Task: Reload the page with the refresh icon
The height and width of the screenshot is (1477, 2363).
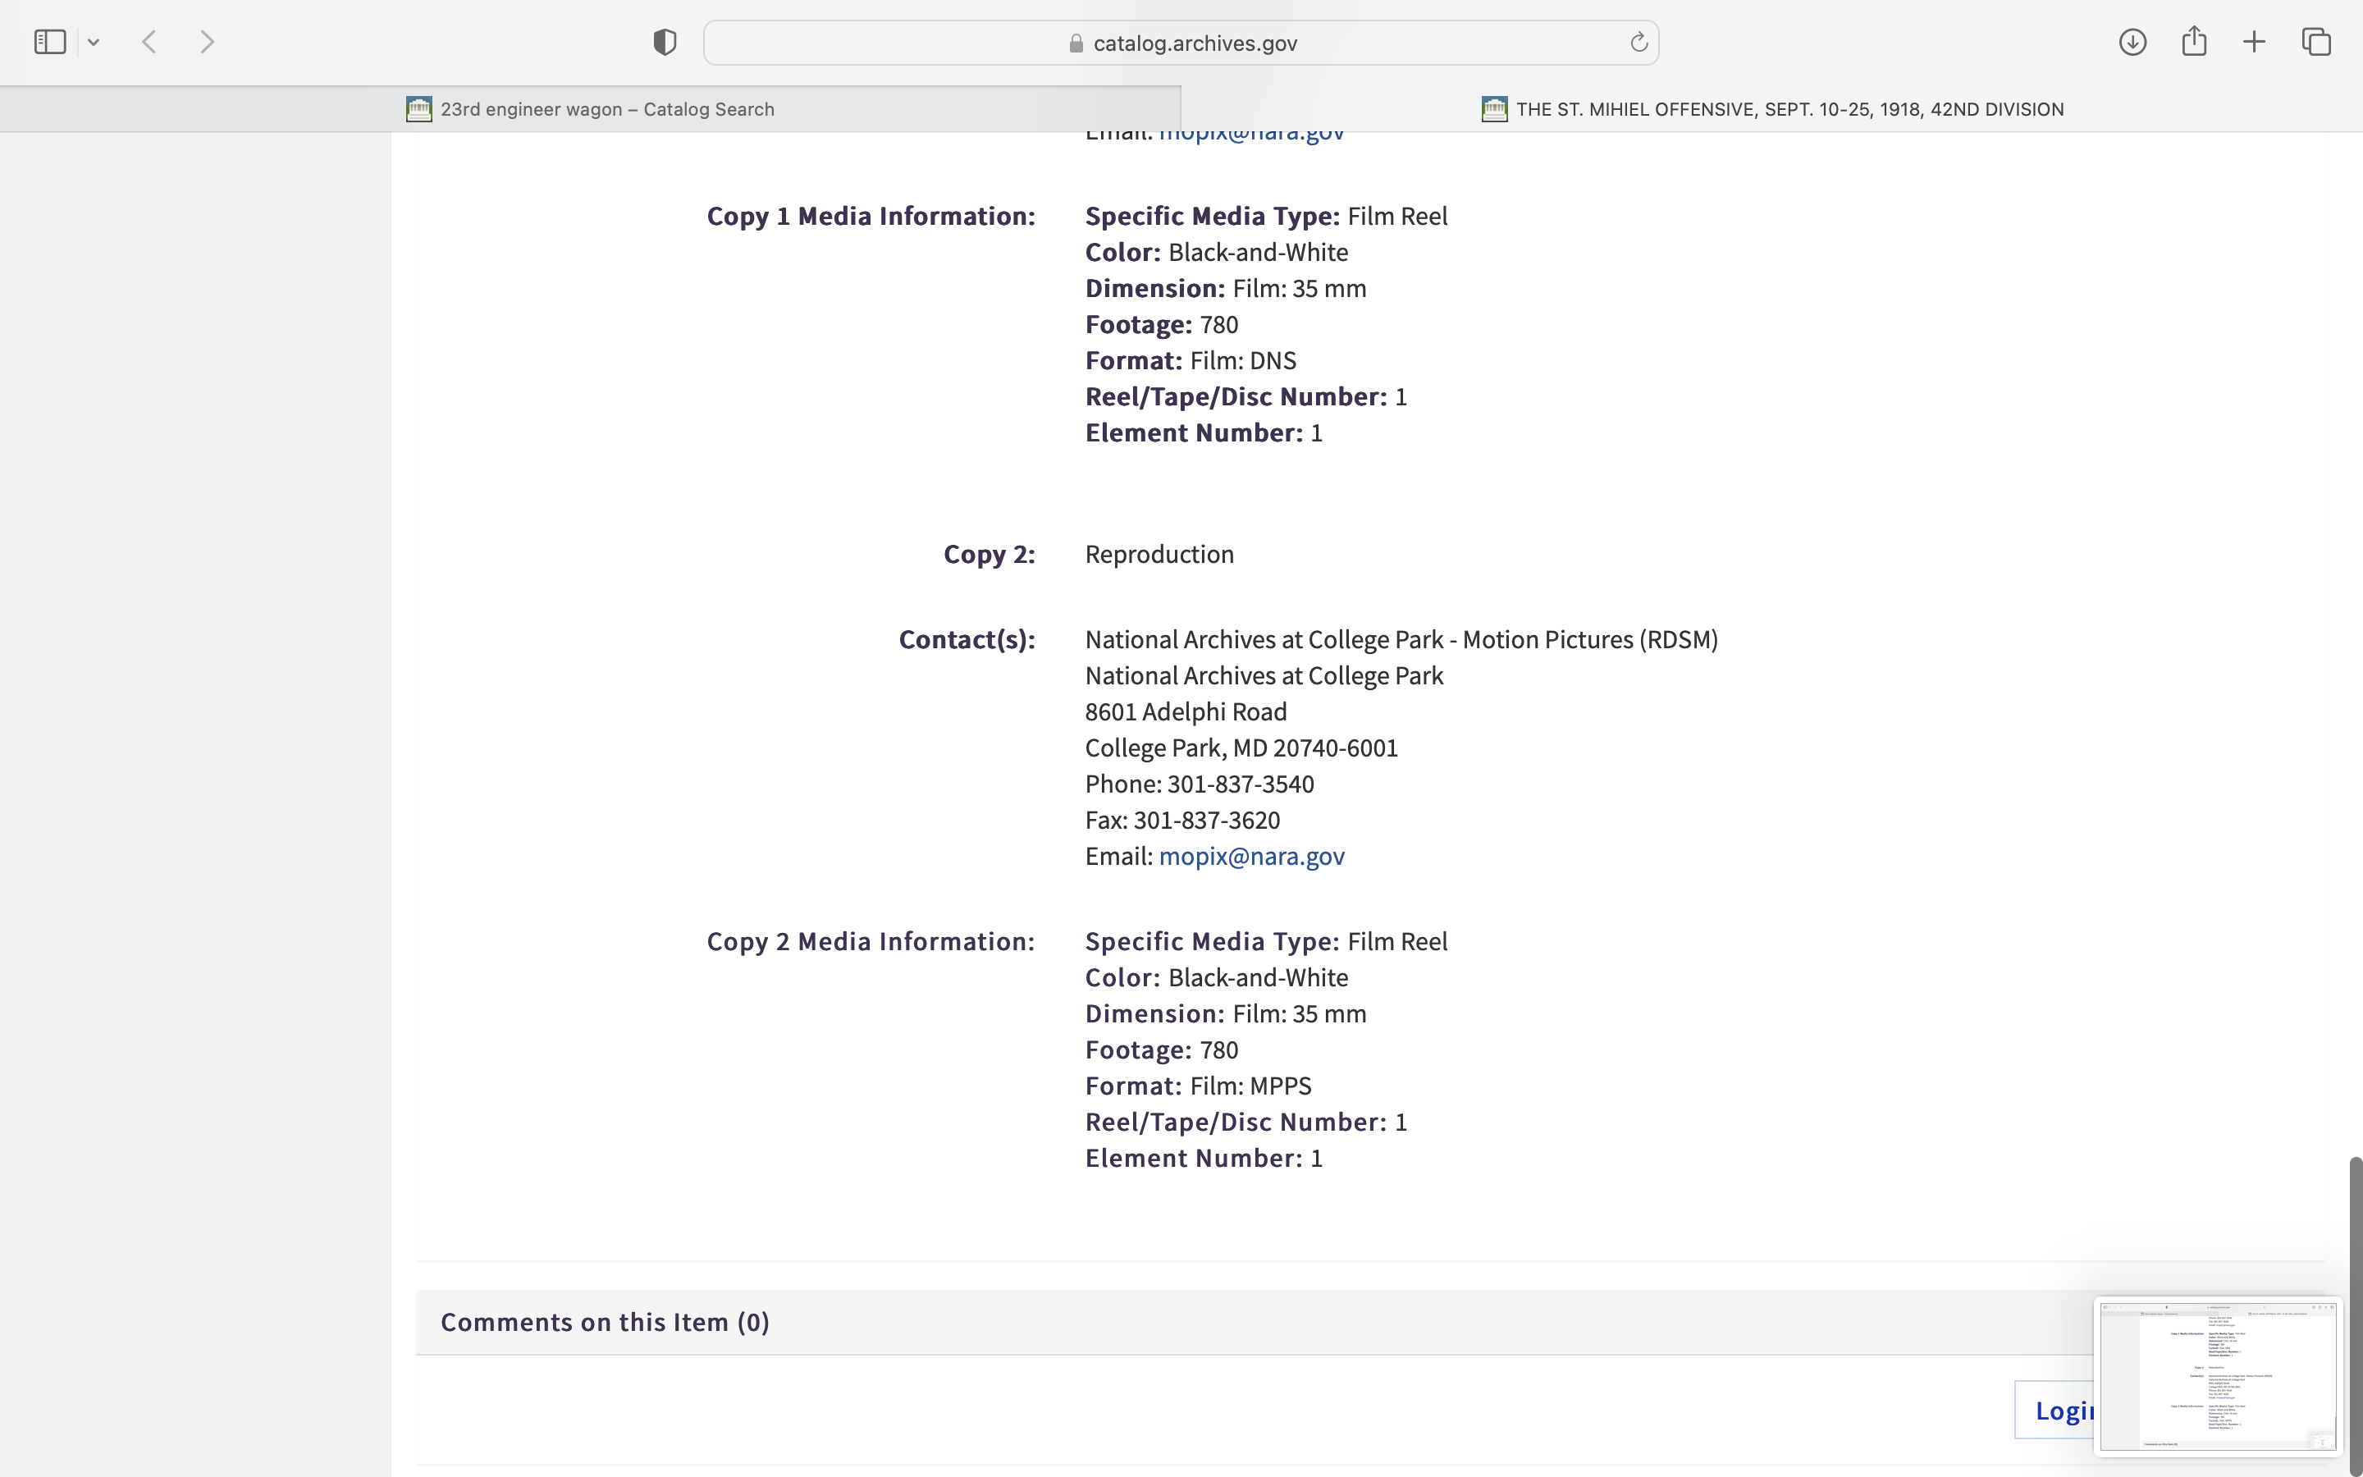Action: click(x=1639, y=42)
